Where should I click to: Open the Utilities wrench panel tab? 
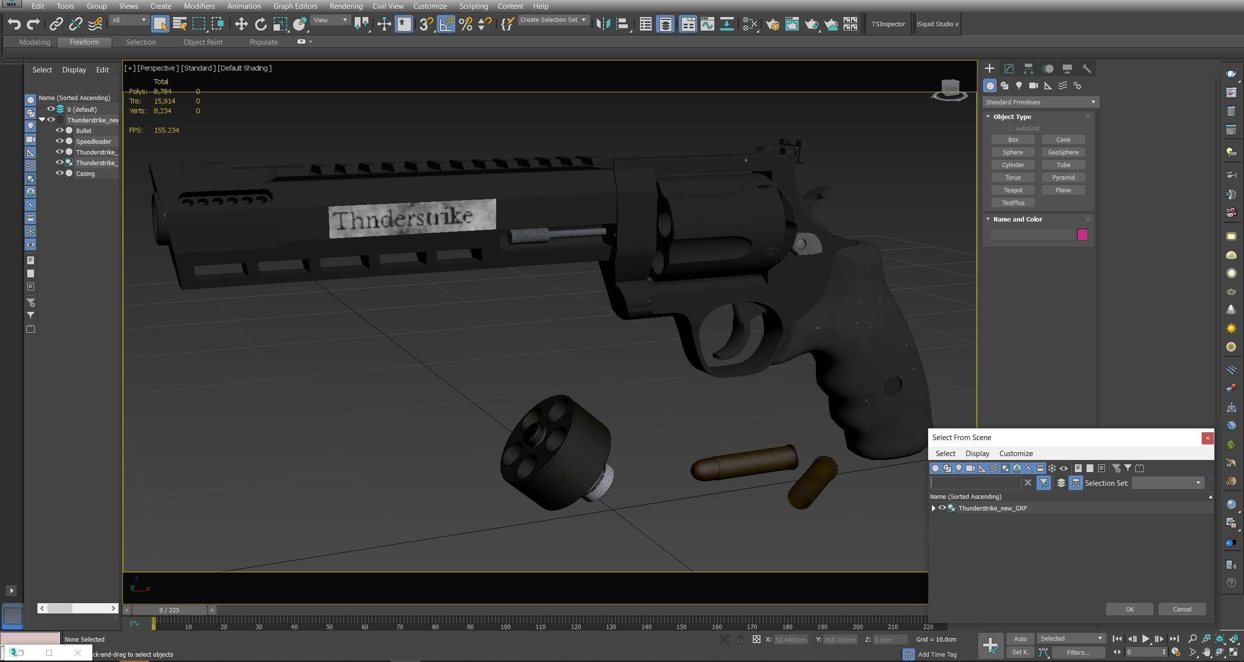(1087, 68)
